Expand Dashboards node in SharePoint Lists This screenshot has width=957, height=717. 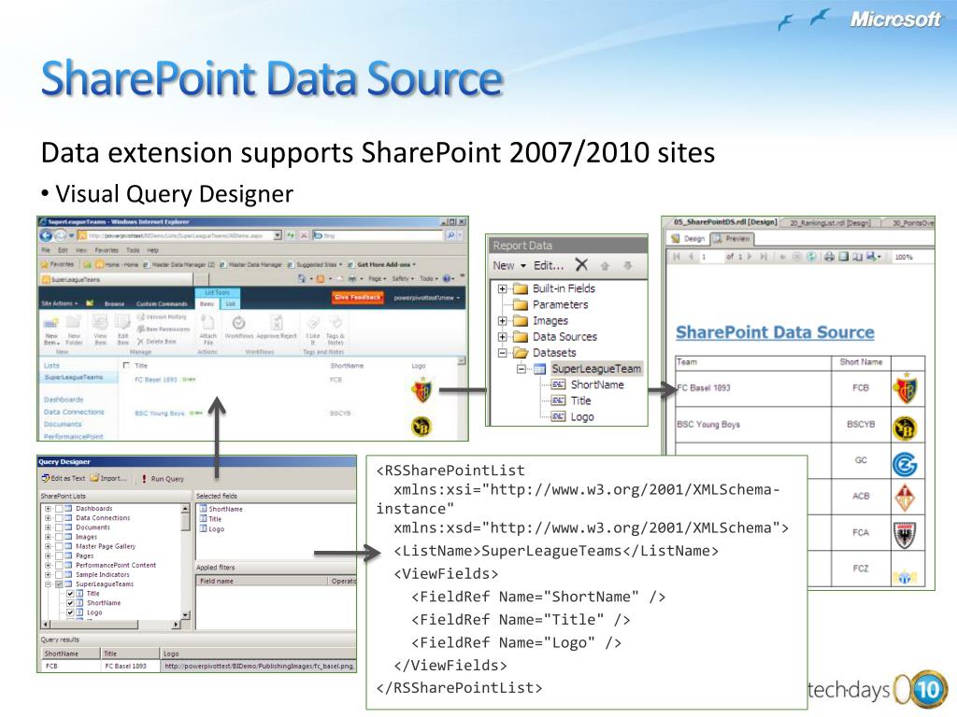point(48,508)
